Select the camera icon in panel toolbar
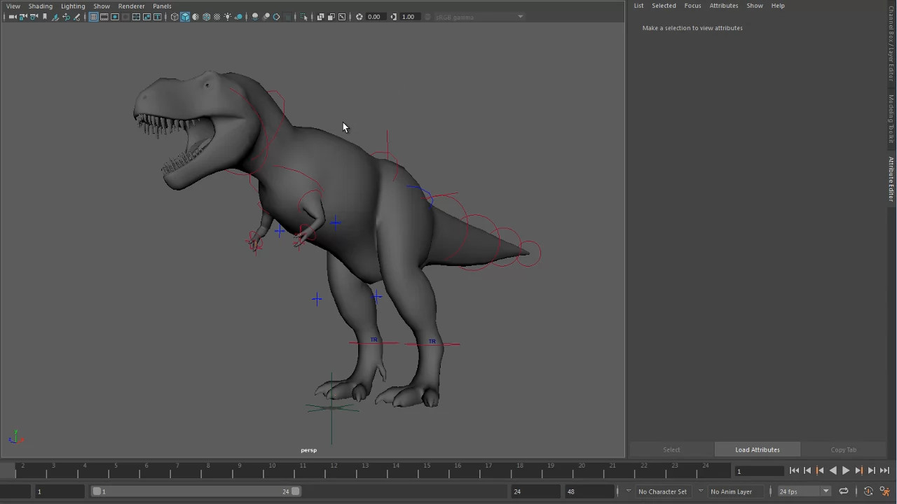 point(12,17)
